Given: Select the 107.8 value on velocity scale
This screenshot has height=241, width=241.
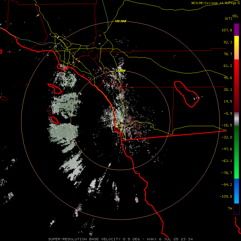Looking at the screenshot, I should [227, 30].
